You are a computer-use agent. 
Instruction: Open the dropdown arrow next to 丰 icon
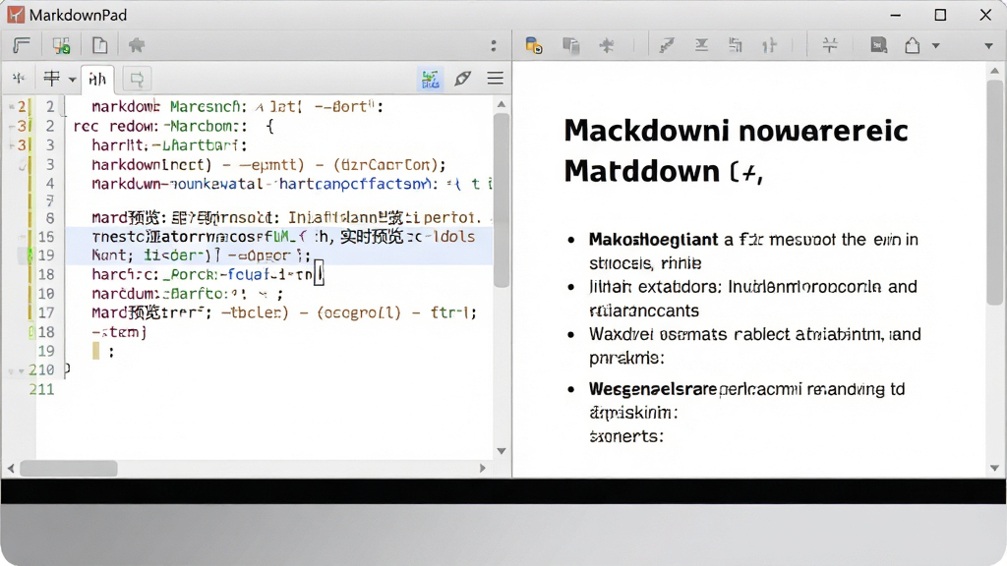tap(73, 80)
